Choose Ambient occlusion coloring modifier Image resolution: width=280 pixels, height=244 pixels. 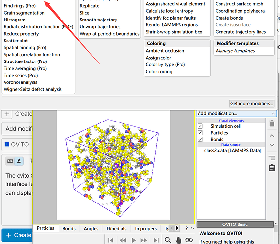[165, 51]
